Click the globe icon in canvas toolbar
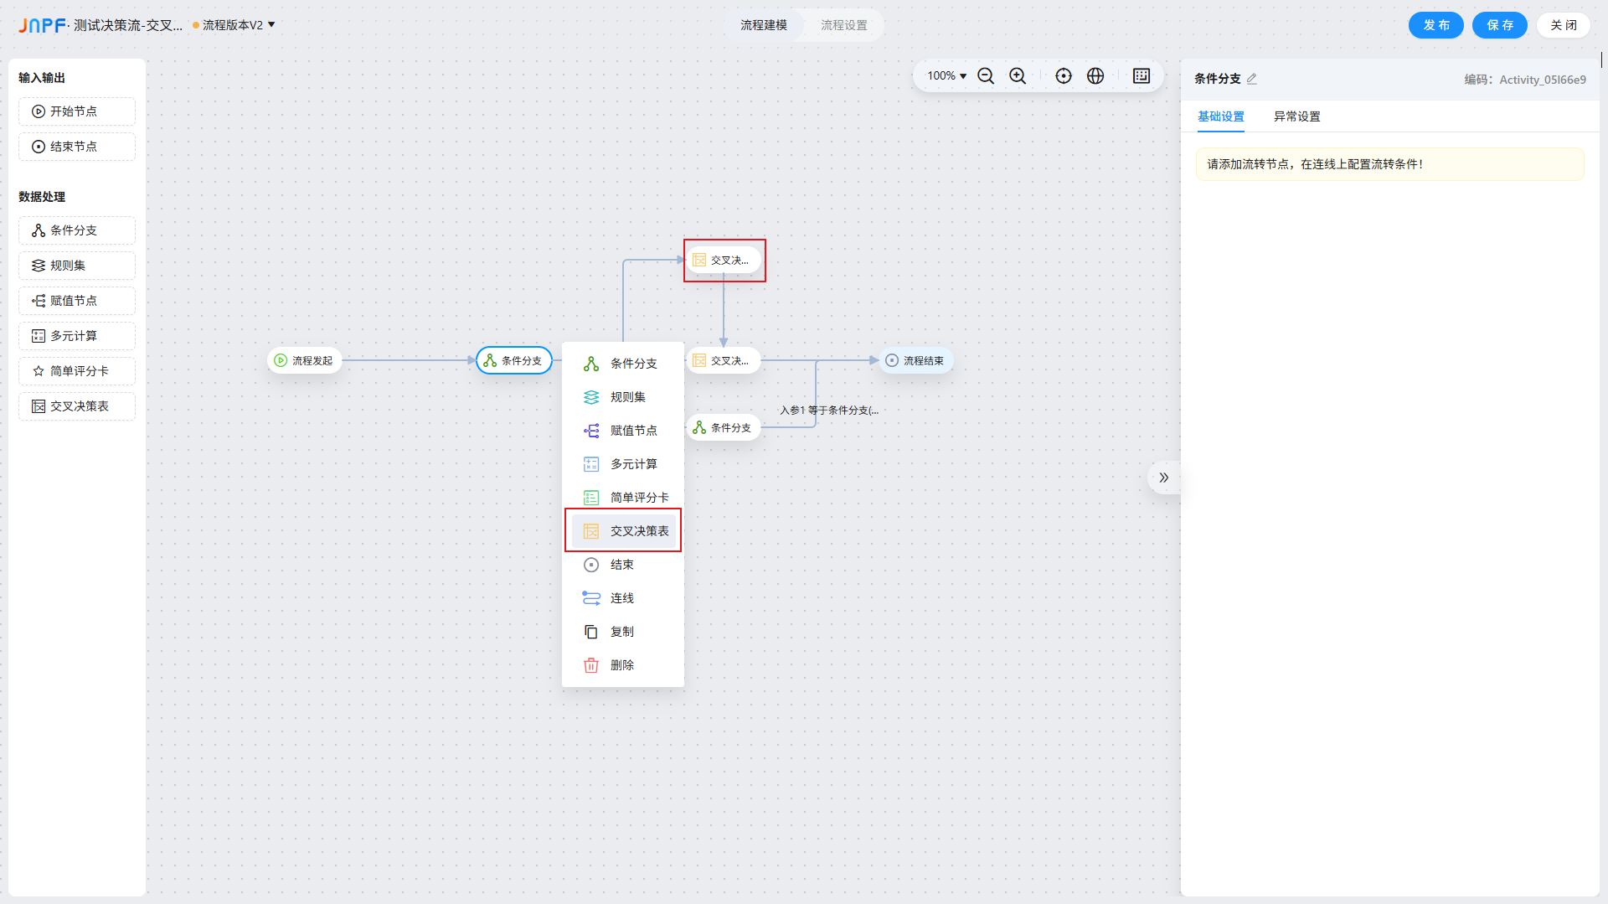The width and height of the screenshot is (1608, 904). 1095,76
